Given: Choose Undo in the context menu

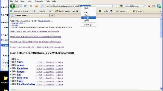Looking at the screenshot, I should (88, 8).
